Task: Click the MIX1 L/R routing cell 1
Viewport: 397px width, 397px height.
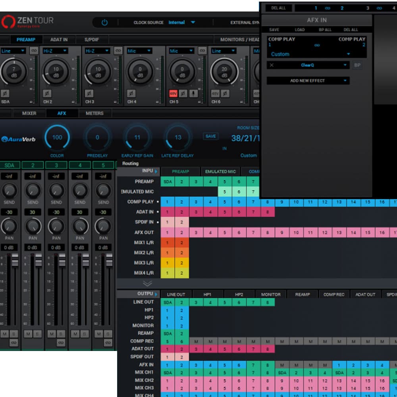Action: [168, 243]
